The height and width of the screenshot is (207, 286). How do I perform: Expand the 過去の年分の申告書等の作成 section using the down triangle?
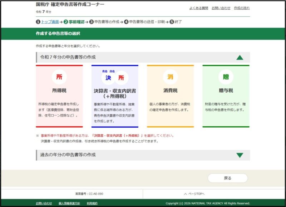[x=240, y=155]
